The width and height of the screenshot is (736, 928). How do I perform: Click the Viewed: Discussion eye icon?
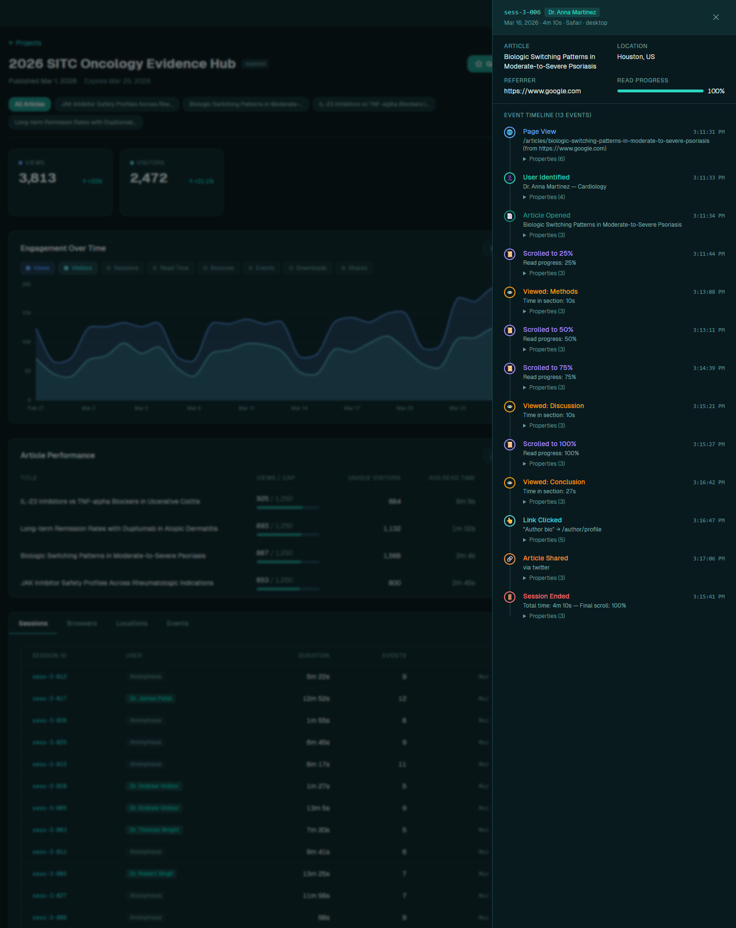tap(510, 407)
